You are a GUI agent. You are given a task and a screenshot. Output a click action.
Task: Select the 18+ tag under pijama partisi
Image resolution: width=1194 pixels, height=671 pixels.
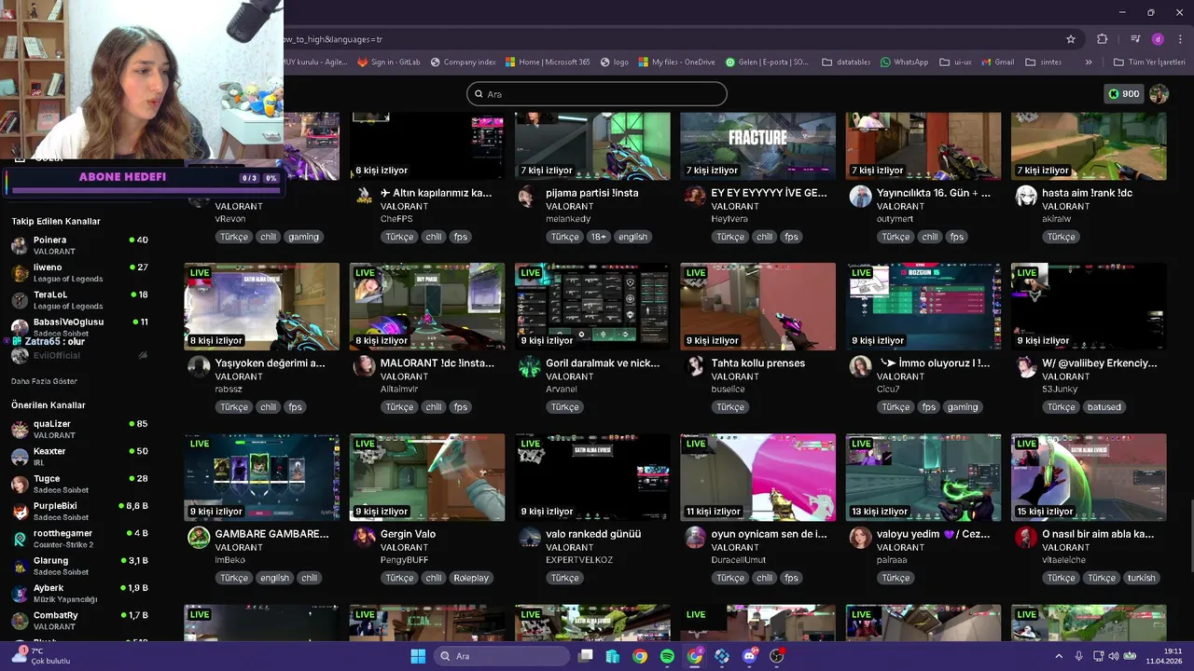(599, 237)
